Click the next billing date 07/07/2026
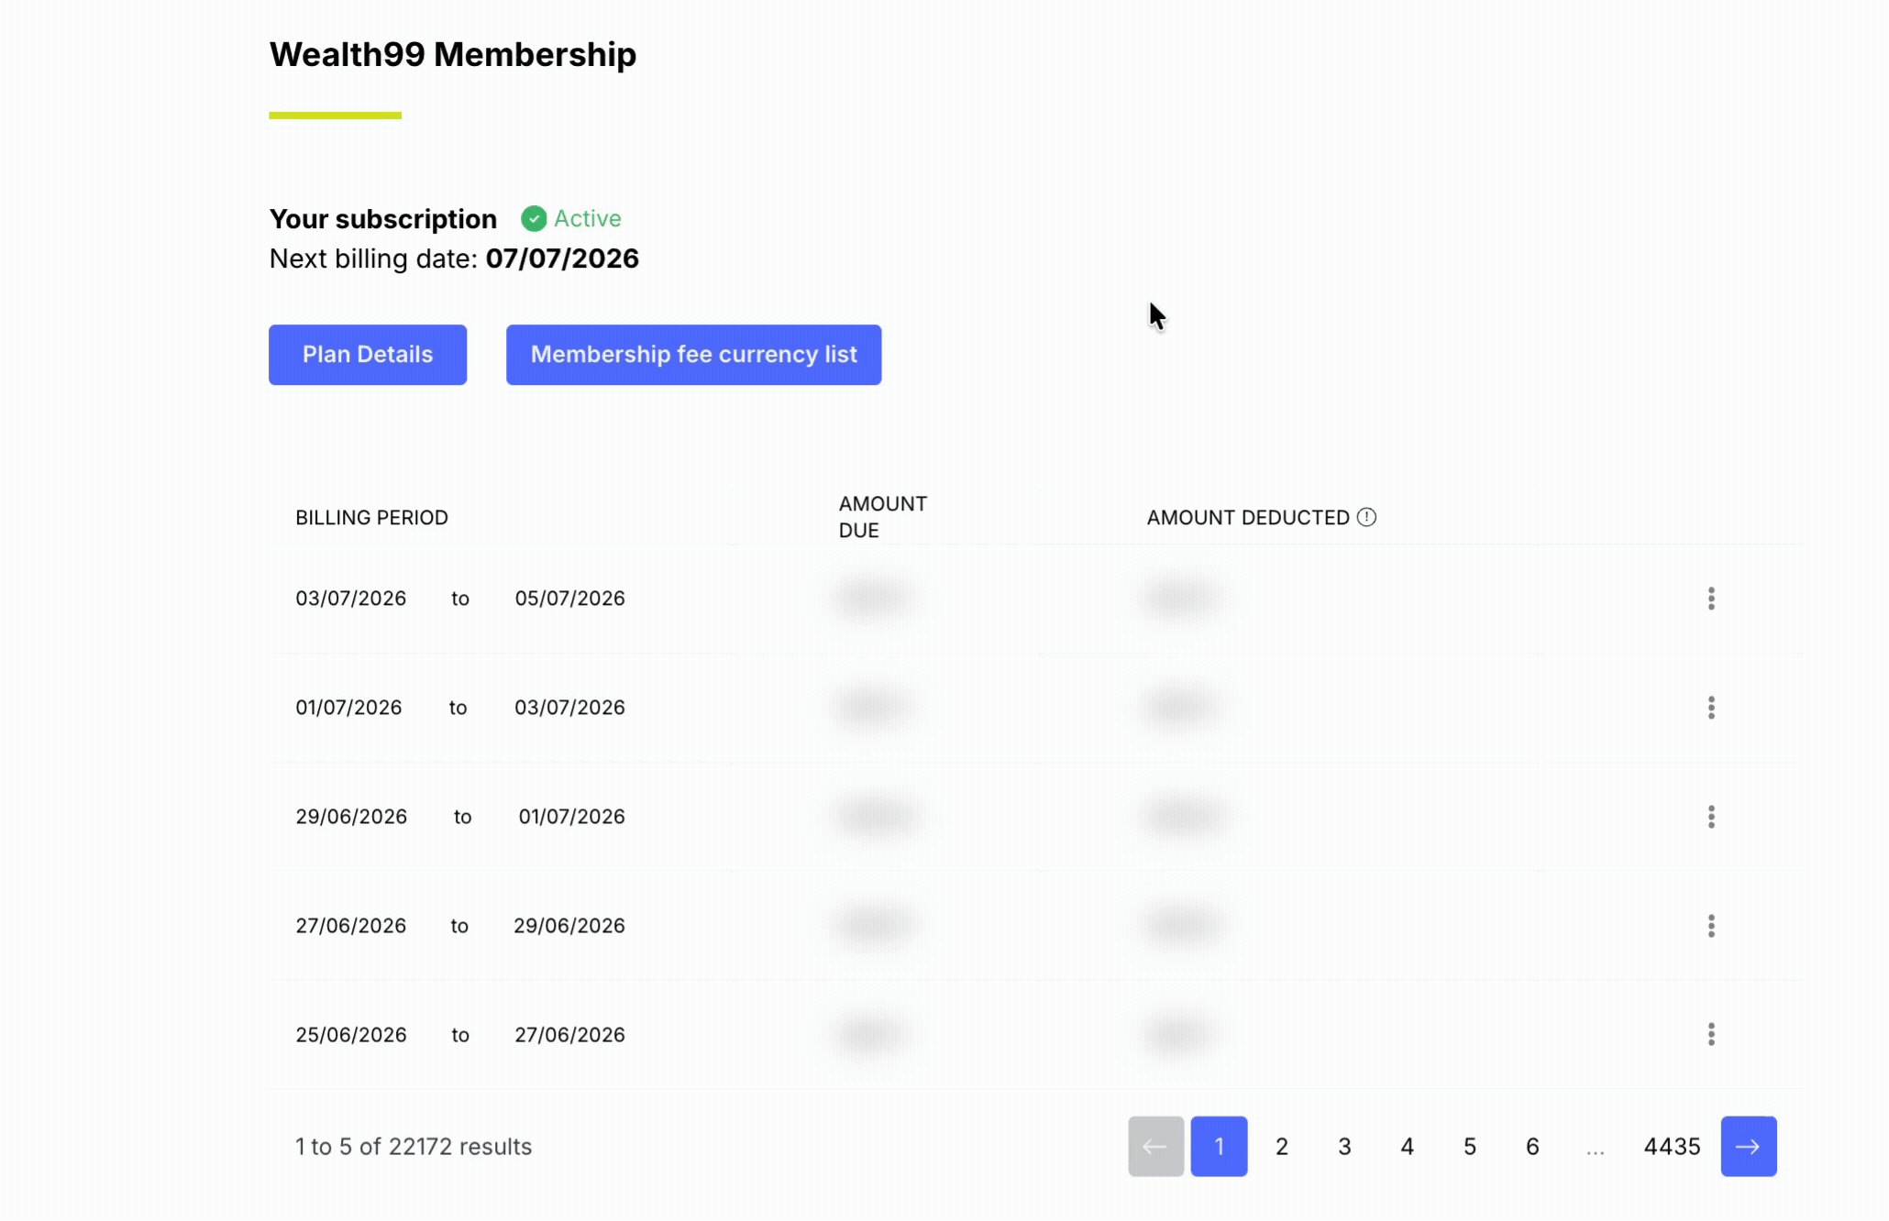The height and width of the screenshot is (1221, 1889). [562, 258]
